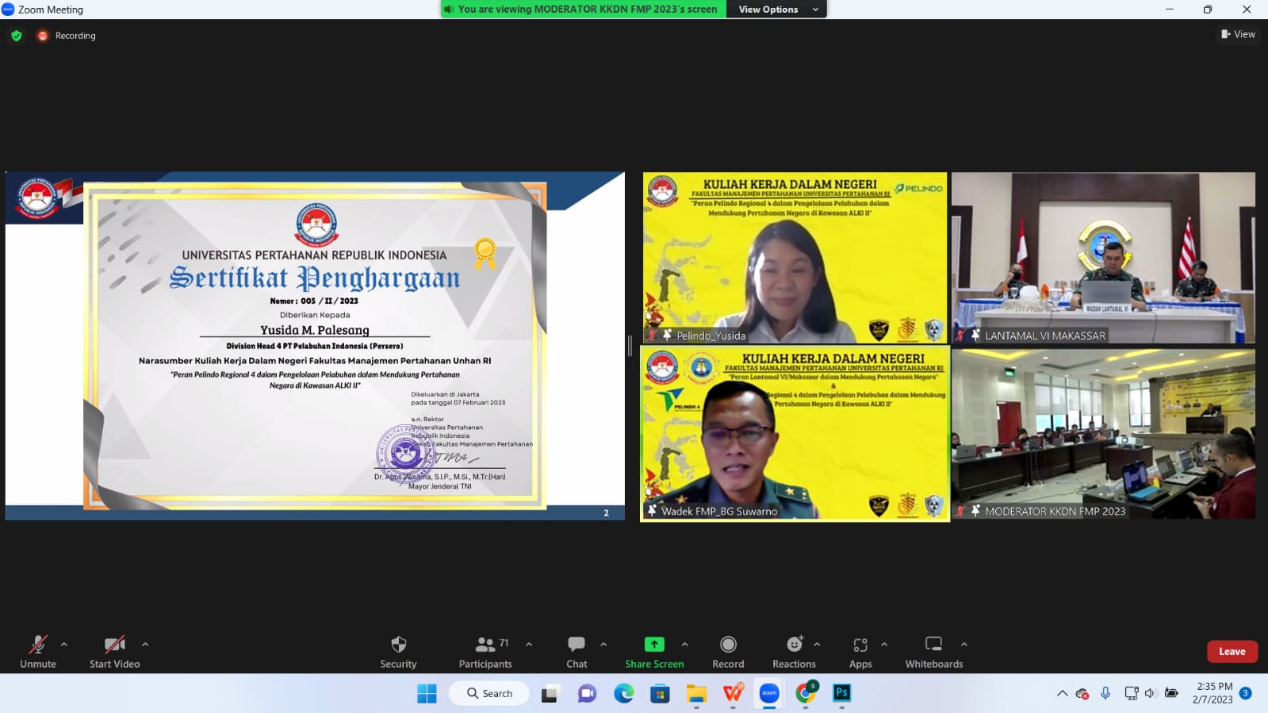This screenshot has width=1268, height=713.
Task: Click the Recording indicator
Action: tap(67, 36)
